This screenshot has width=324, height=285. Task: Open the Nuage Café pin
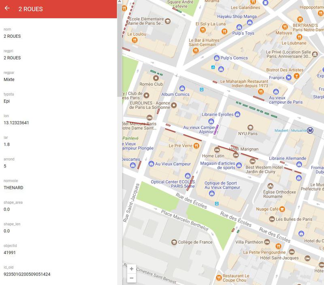click(x=282, y=209)
